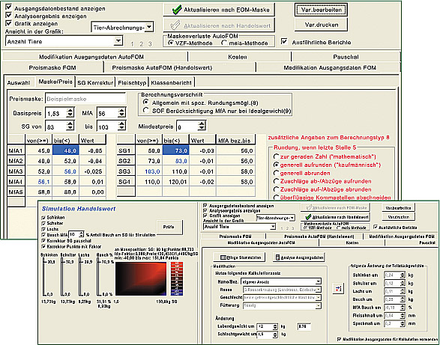The height and width of the screenshot is (345, 440).
Task: Click the Mindestpreis spinner arrows
Action: [x=202, y=126]
